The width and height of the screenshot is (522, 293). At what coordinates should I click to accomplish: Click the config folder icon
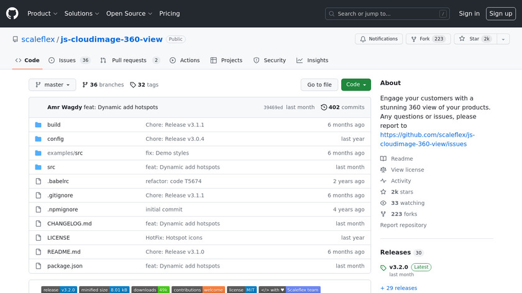click(39, 138)
